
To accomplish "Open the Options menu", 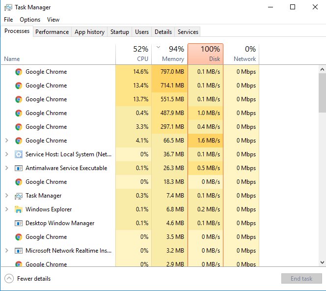I will (x=30, y=20).
